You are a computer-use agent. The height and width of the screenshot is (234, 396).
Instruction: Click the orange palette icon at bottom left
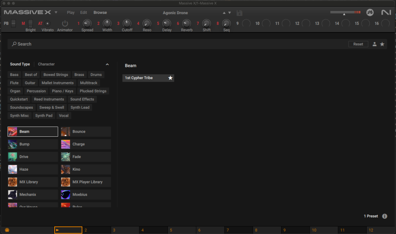tap(7, 230)
